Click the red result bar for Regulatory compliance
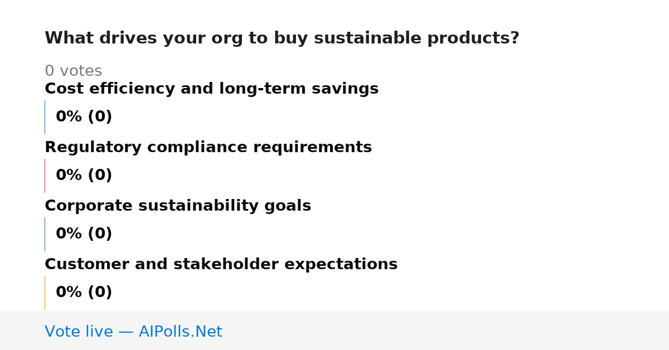The width and height of the screenshot is (669, 350). click(x=45, y=176)
